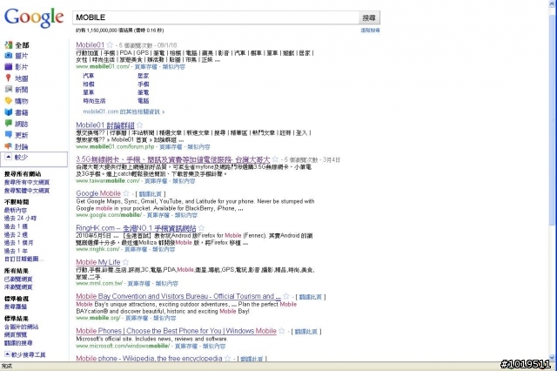Open cached page link for www.google.com/mobile
Viewport: 557px width, 371px height.
(158, 215)
